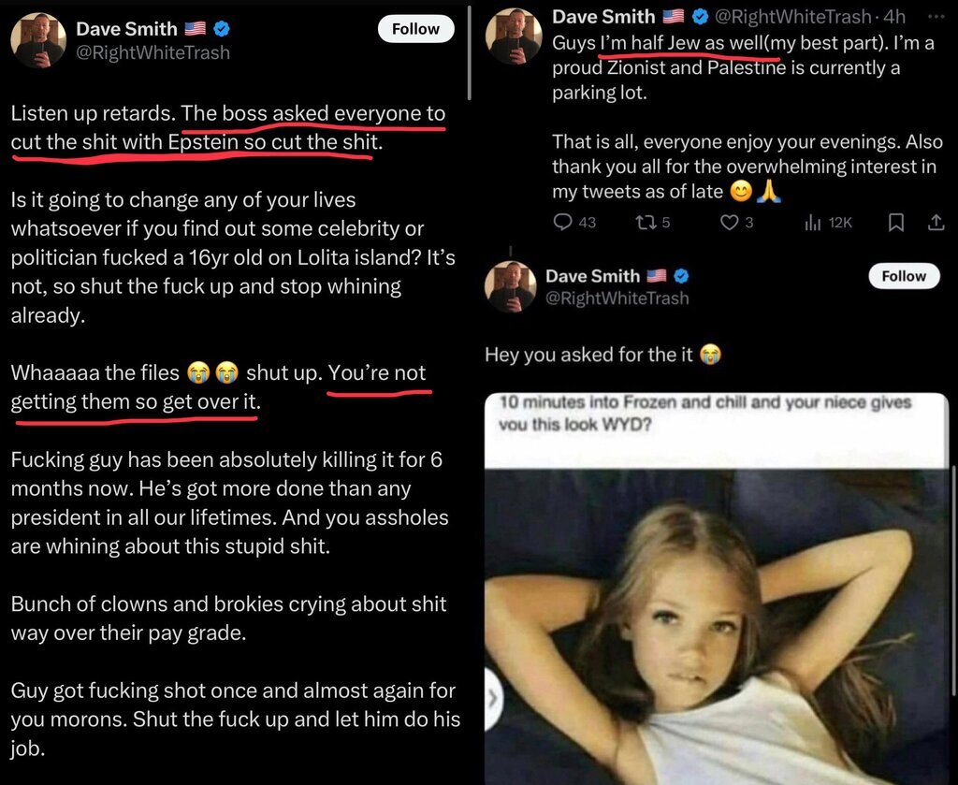Click the Follow button on the left tweet
This screenshot has height=785, width=958.
coord(415,29)
